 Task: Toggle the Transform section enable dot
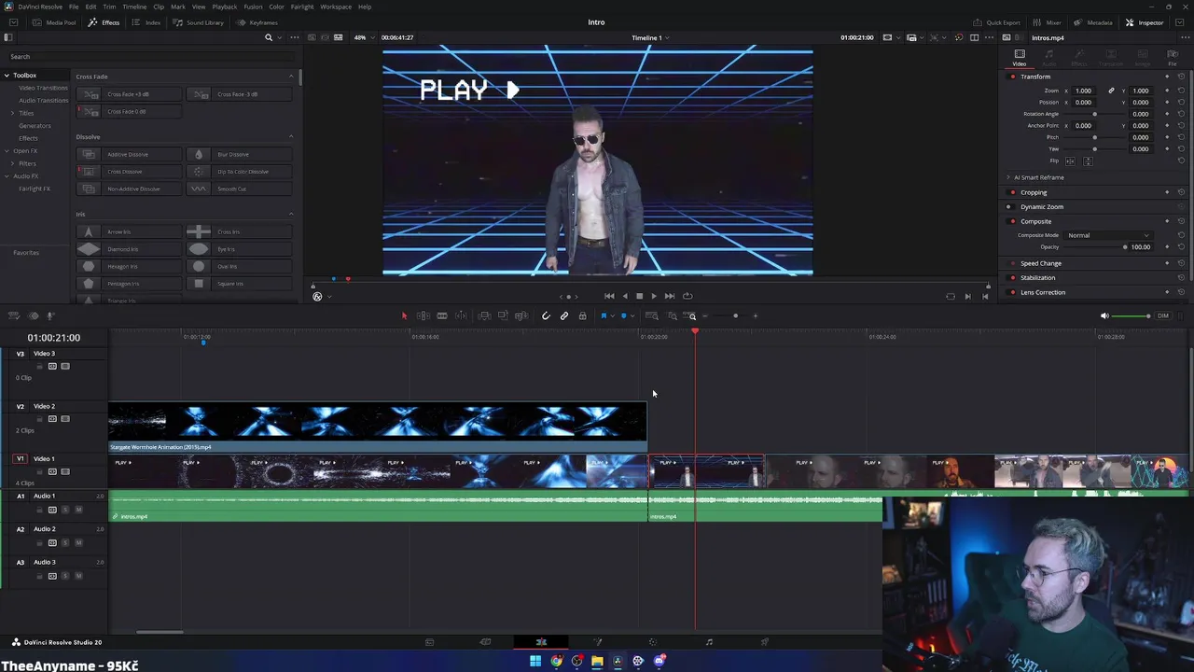(1013, 77)
